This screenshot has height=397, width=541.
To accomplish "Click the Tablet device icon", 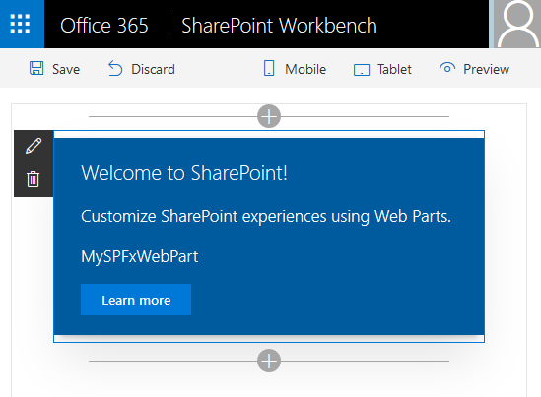I will (362, 70).
